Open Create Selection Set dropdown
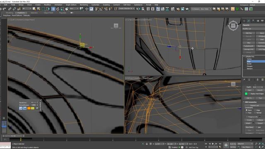The image size is (265, 149). point(126,9)
